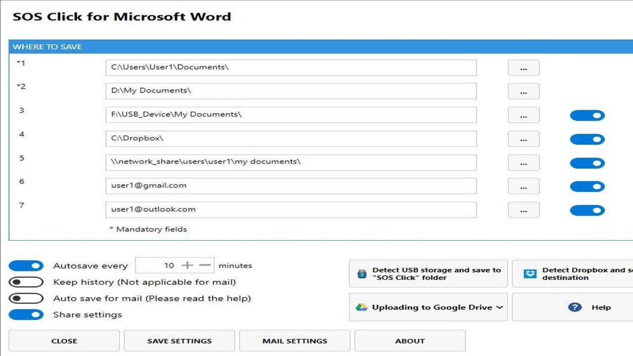Enable Auto save for mail toggle
Screen dimensions: 633x356
coord(26,299)
